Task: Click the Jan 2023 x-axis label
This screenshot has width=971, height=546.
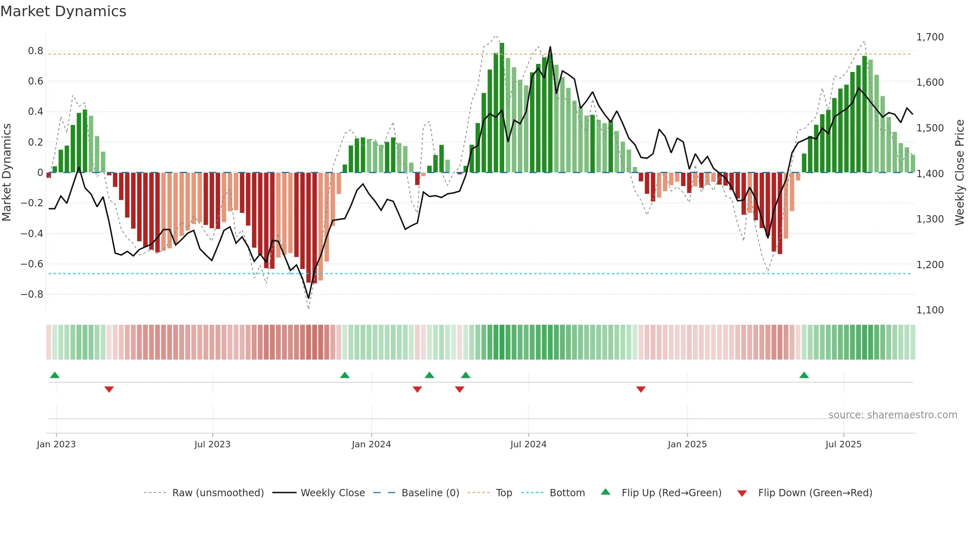Action: (56, 444)
